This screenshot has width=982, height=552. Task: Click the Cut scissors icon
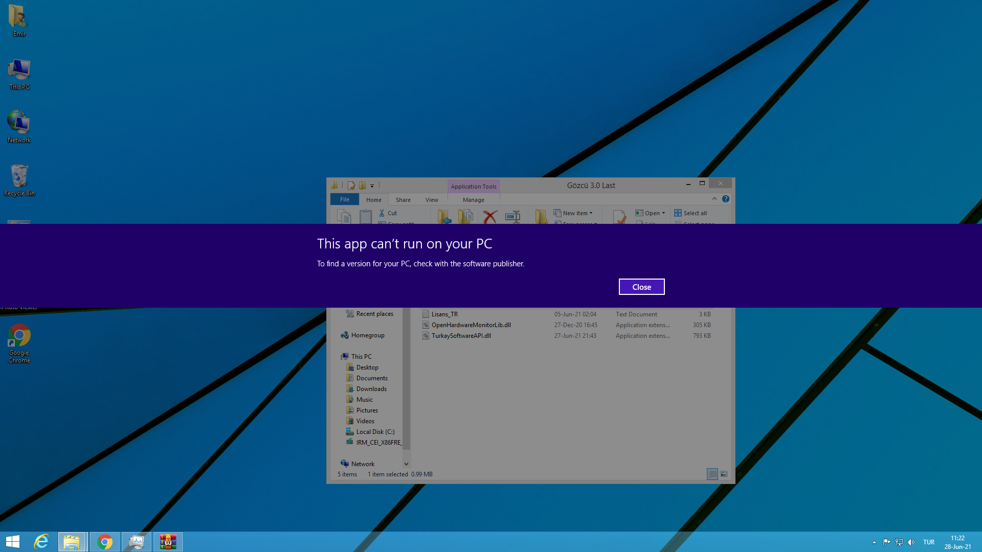(x=382, y=213)
